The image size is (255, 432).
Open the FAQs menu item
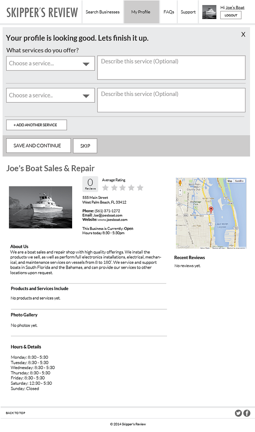pyautogui.click(x=169, y=12)
